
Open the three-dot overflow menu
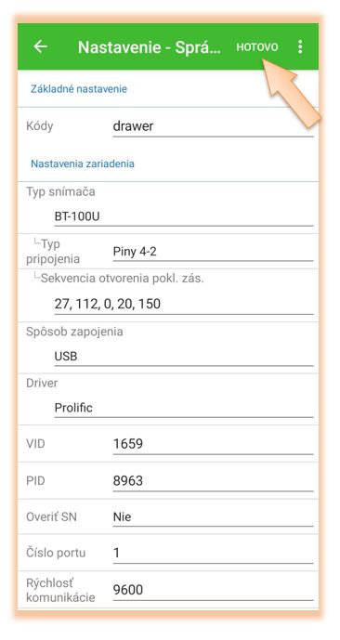[300, 47]
